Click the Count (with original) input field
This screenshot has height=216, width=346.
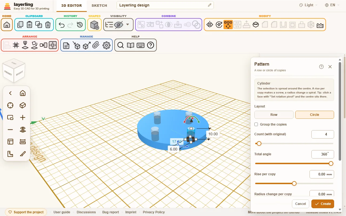[x=323, y=134]
